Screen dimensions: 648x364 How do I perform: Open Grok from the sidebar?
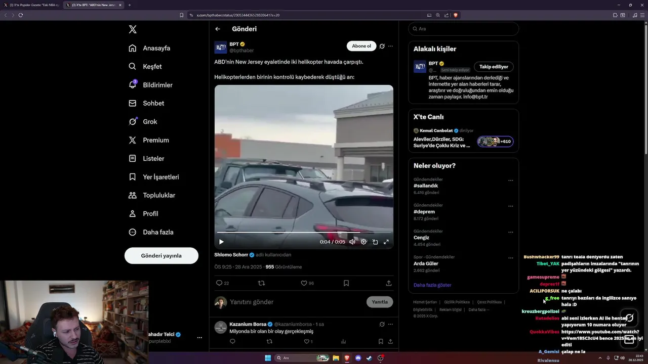pyautogui.click(x=143, y=121)
